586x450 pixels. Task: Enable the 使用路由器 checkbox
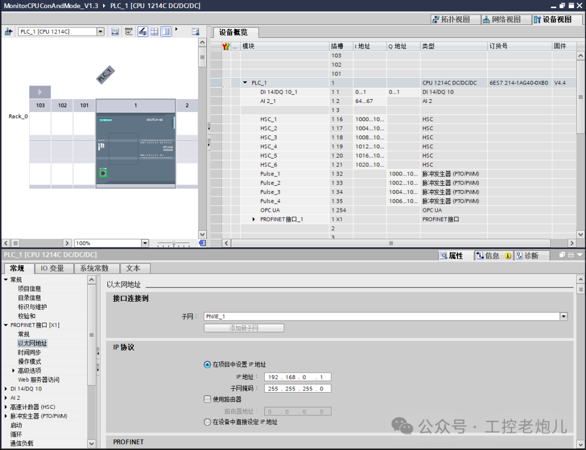coord(207,399)
